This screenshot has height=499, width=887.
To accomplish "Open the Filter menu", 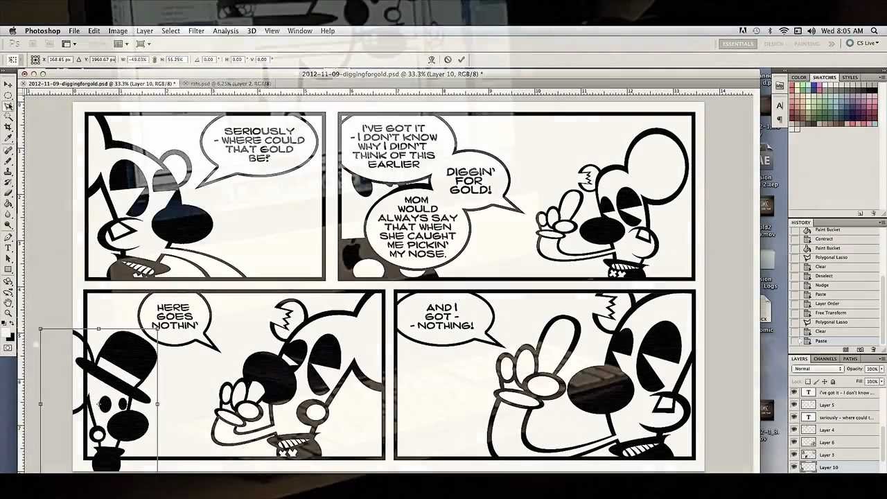I will [196, 30].
